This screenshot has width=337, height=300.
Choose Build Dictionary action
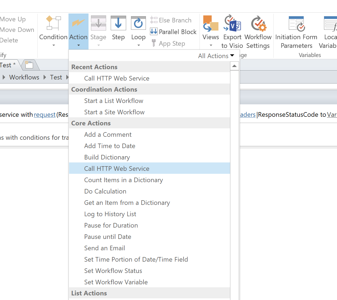point(107,157)
